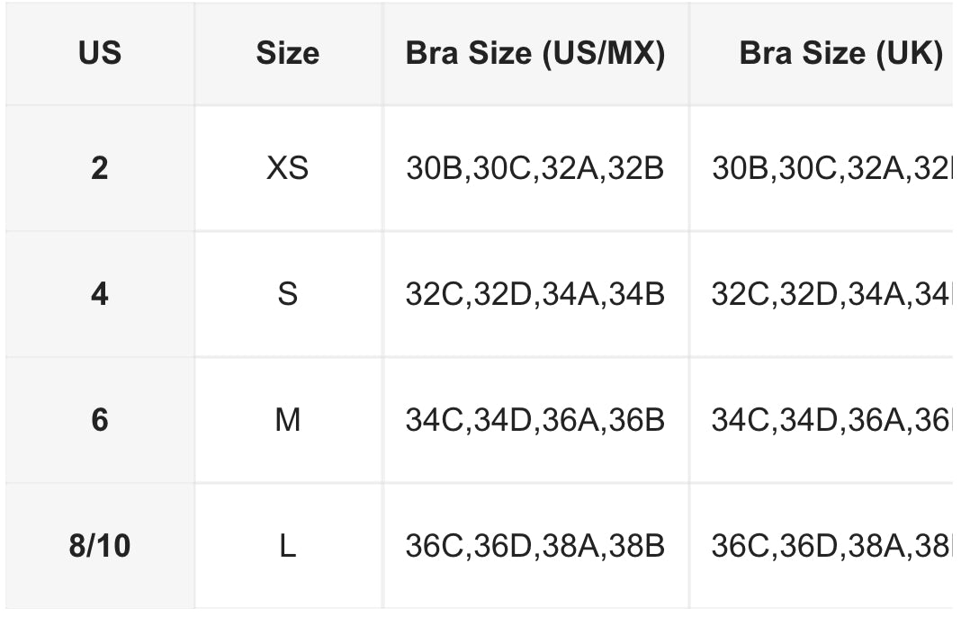Click US size 2 cell
The image size is (961, 617).
tap(99, 168)
